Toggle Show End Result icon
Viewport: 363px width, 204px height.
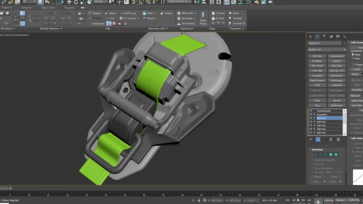[318, 139]
